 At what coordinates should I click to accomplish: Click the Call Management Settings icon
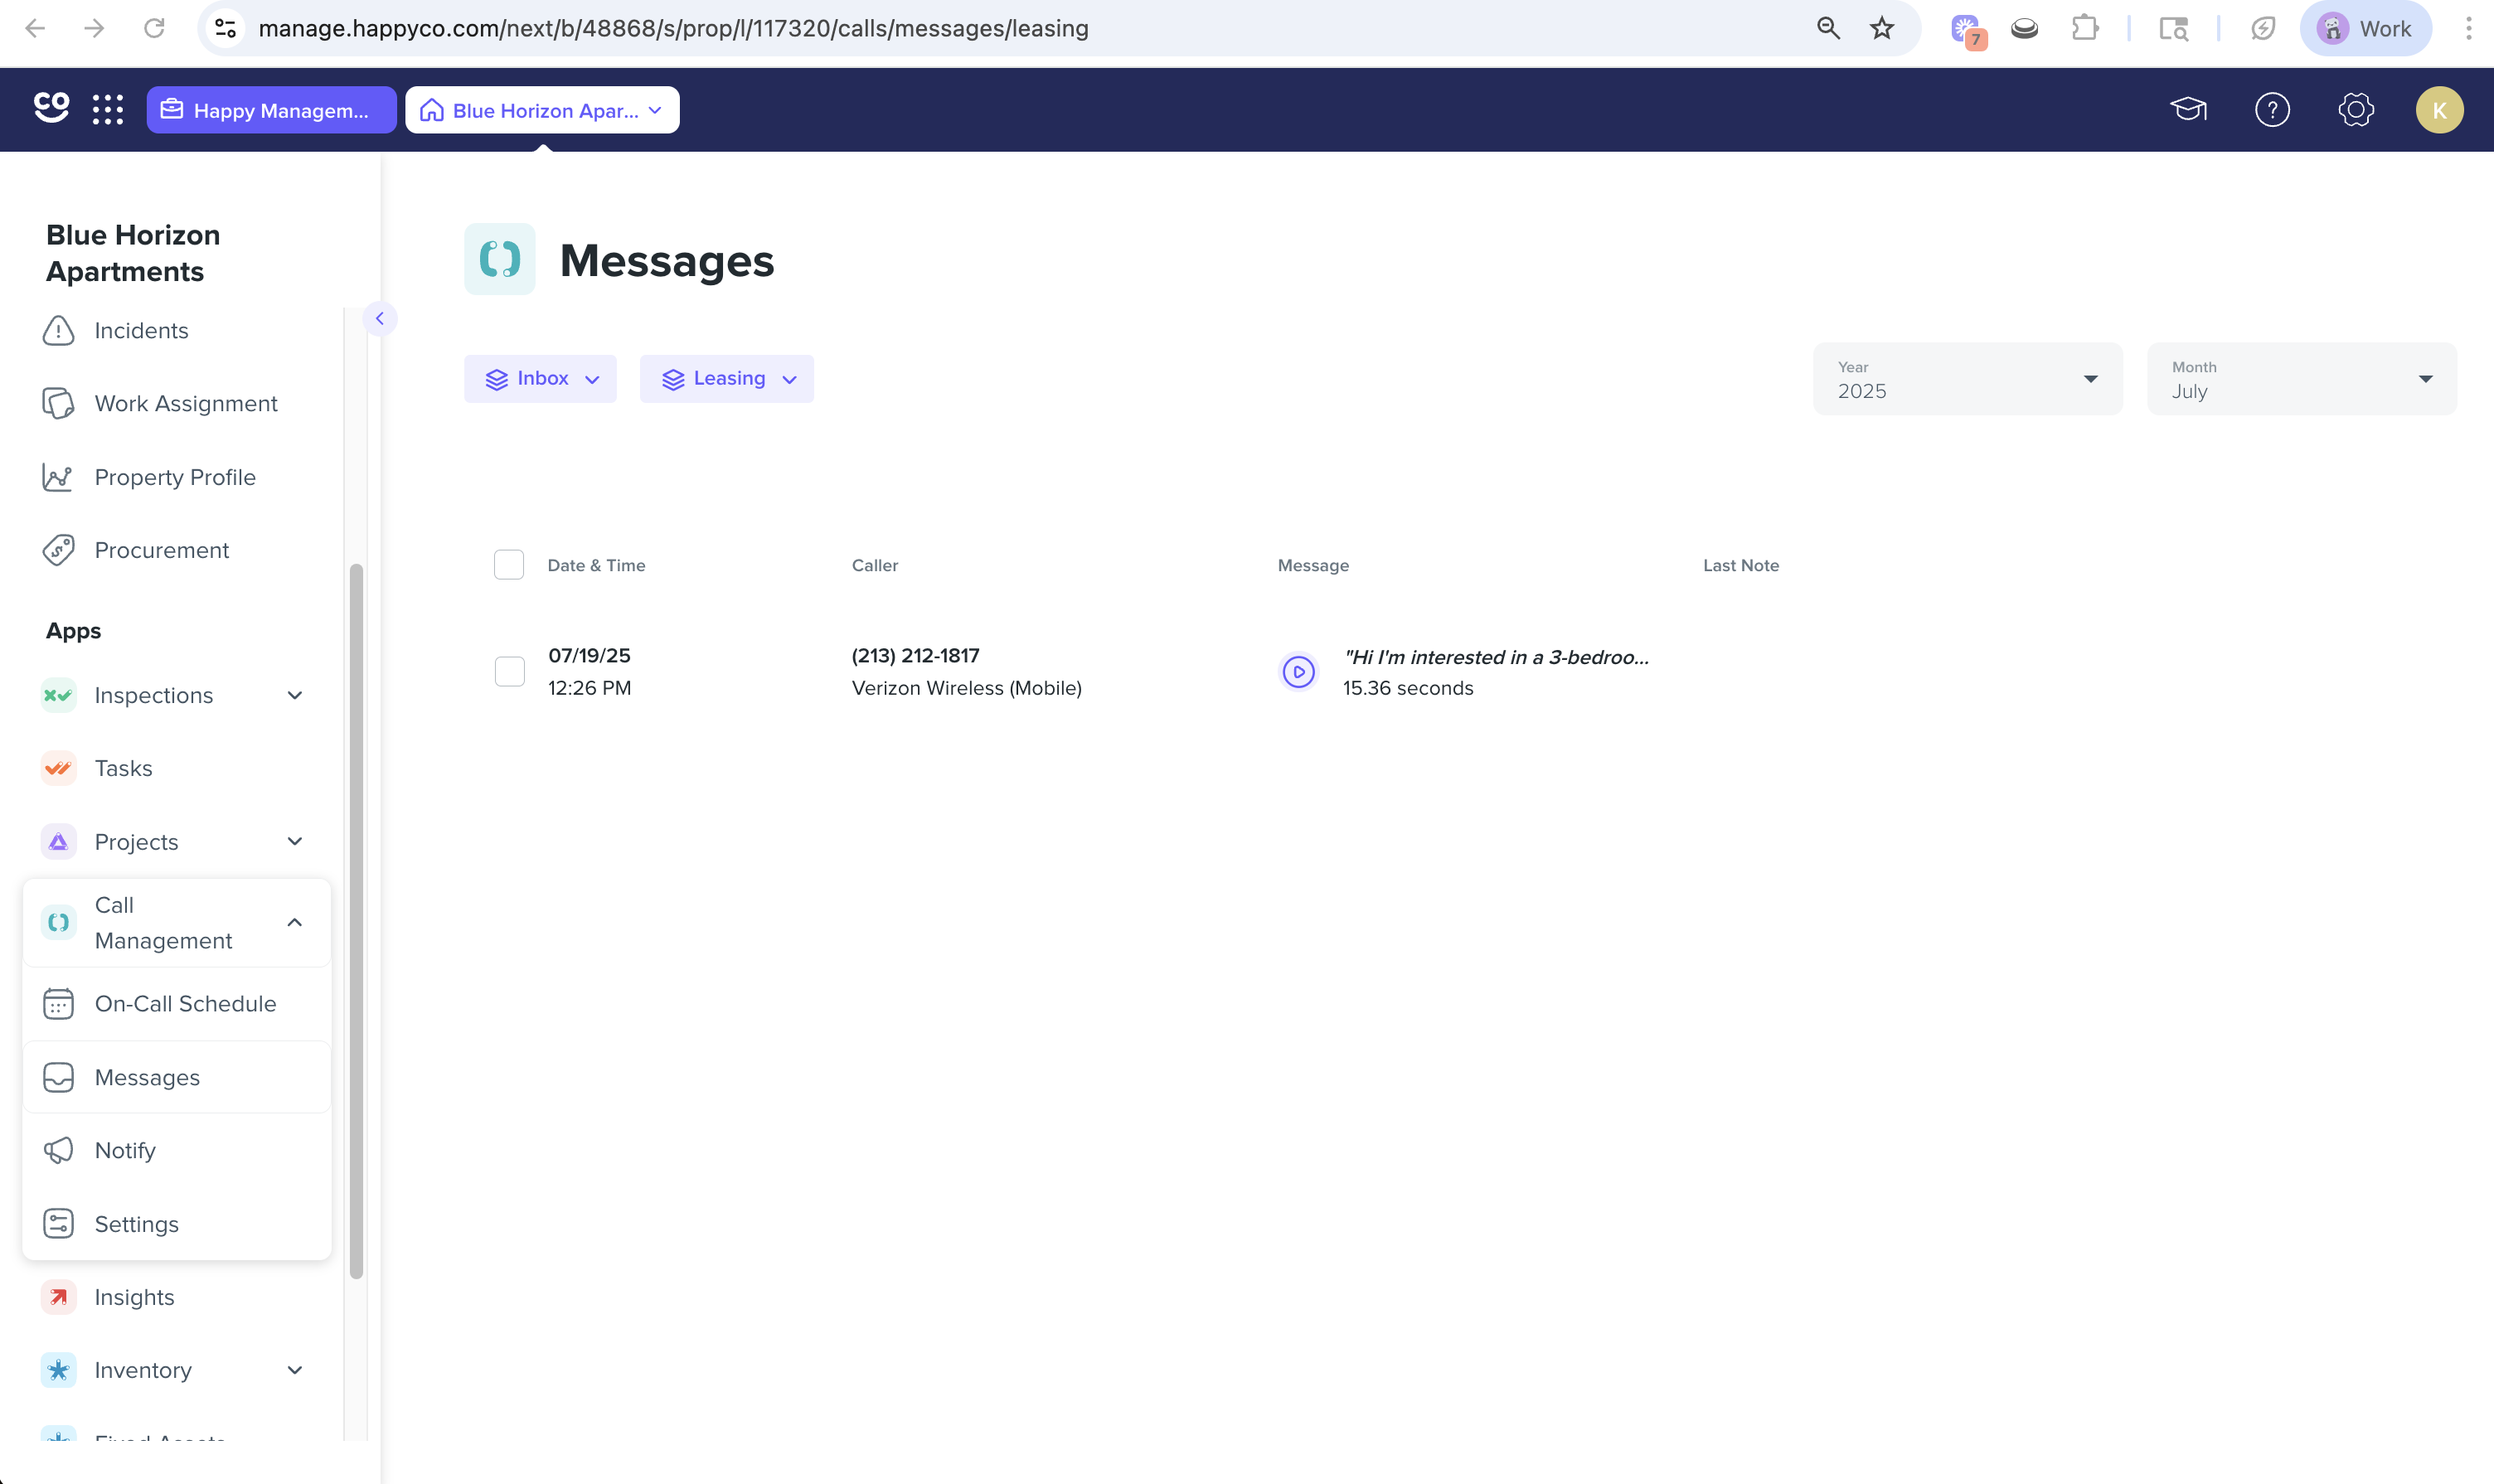point(58,1224)
